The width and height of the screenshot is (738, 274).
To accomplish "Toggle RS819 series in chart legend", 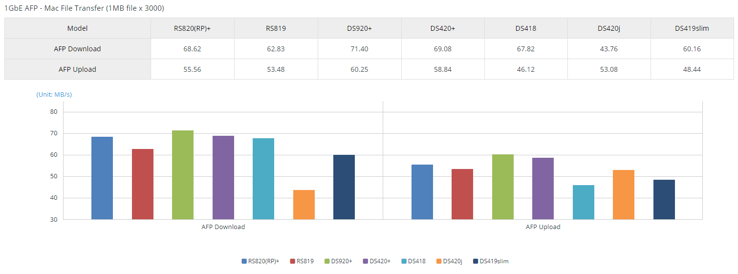I will [x=302, y=261].
